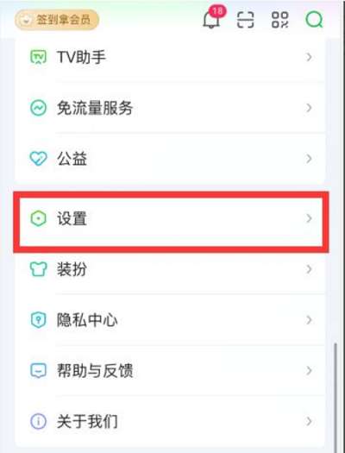Click the 隐私中心 shield icon
The height and width of the screenshot is (453, 345).
pyautogui.click(x=39, y=320)
